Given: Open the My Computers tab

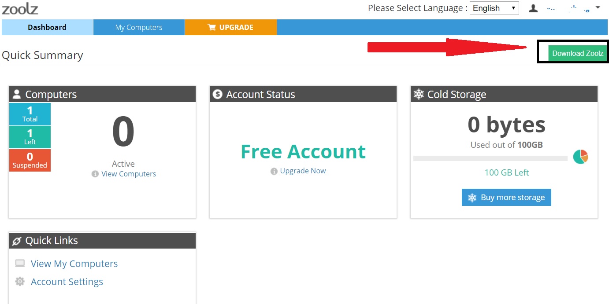Looking at the screenshot, I should pyautogui.click(x=139, y=27).
